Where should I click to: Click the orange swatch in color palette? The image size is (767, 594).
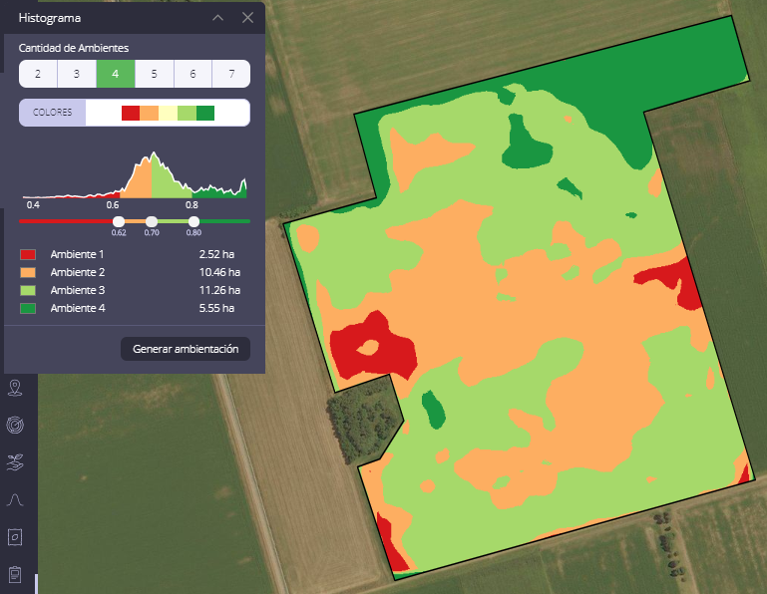[150, 113]
